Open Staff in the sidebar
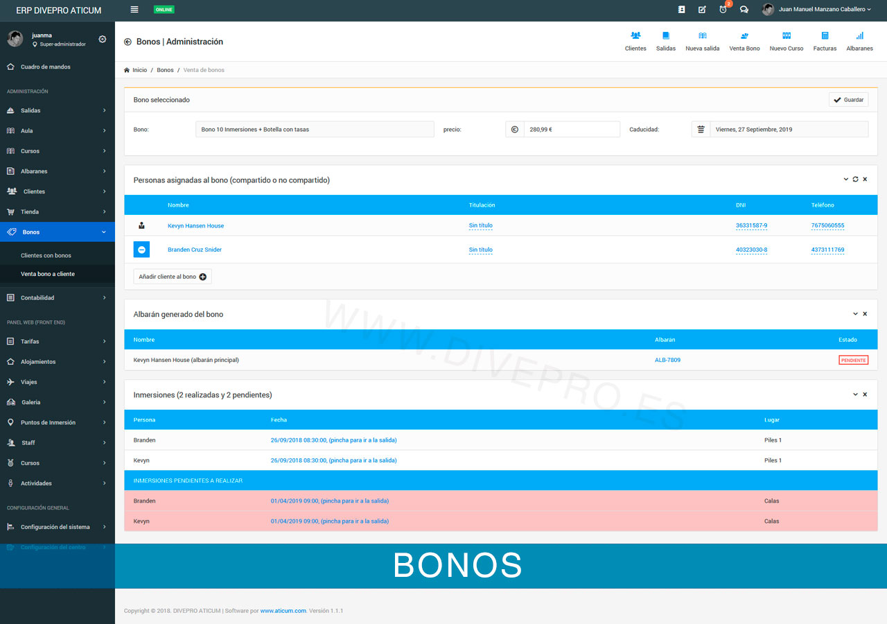This screenshot has width=887, height=624. (x=58, y=442)
